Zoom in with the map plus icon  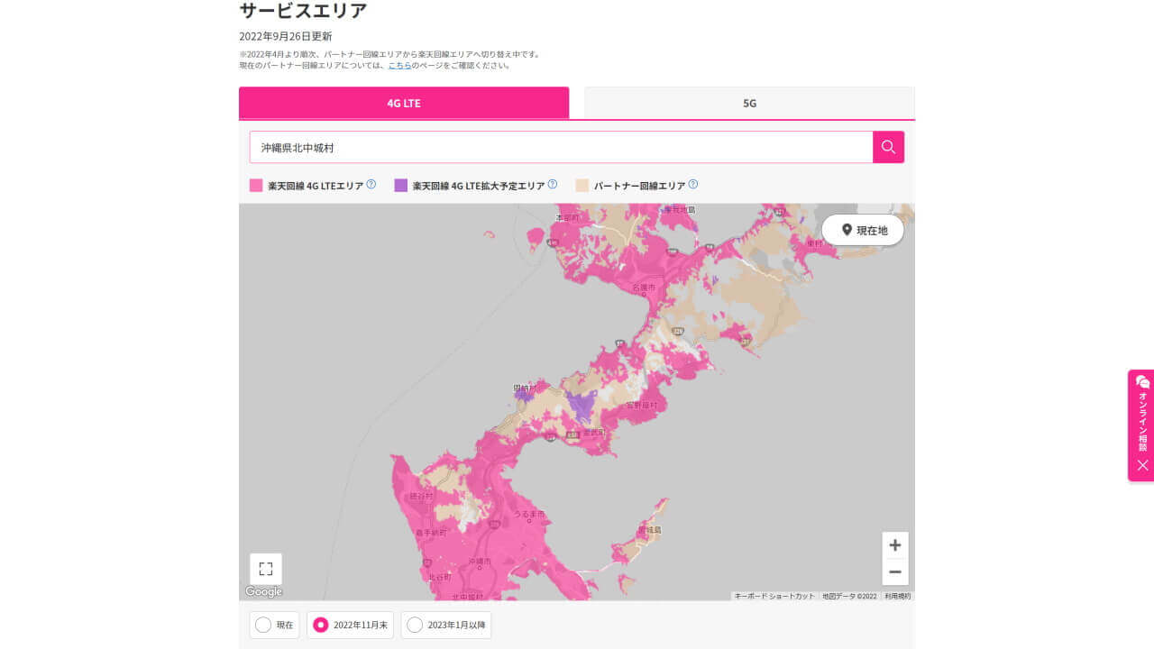click(895, 544)
